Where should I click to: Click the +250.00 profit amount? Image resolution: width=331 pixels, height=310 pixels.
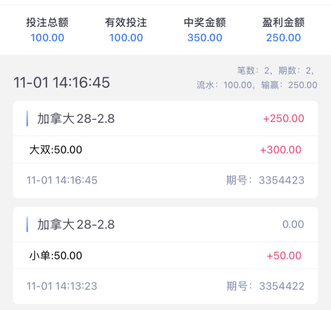[x=283, y=119]
